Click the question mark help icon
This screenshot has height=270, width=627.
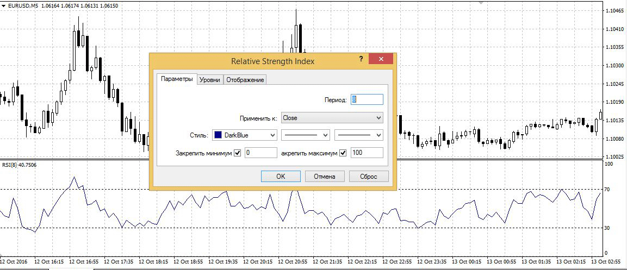361,59
